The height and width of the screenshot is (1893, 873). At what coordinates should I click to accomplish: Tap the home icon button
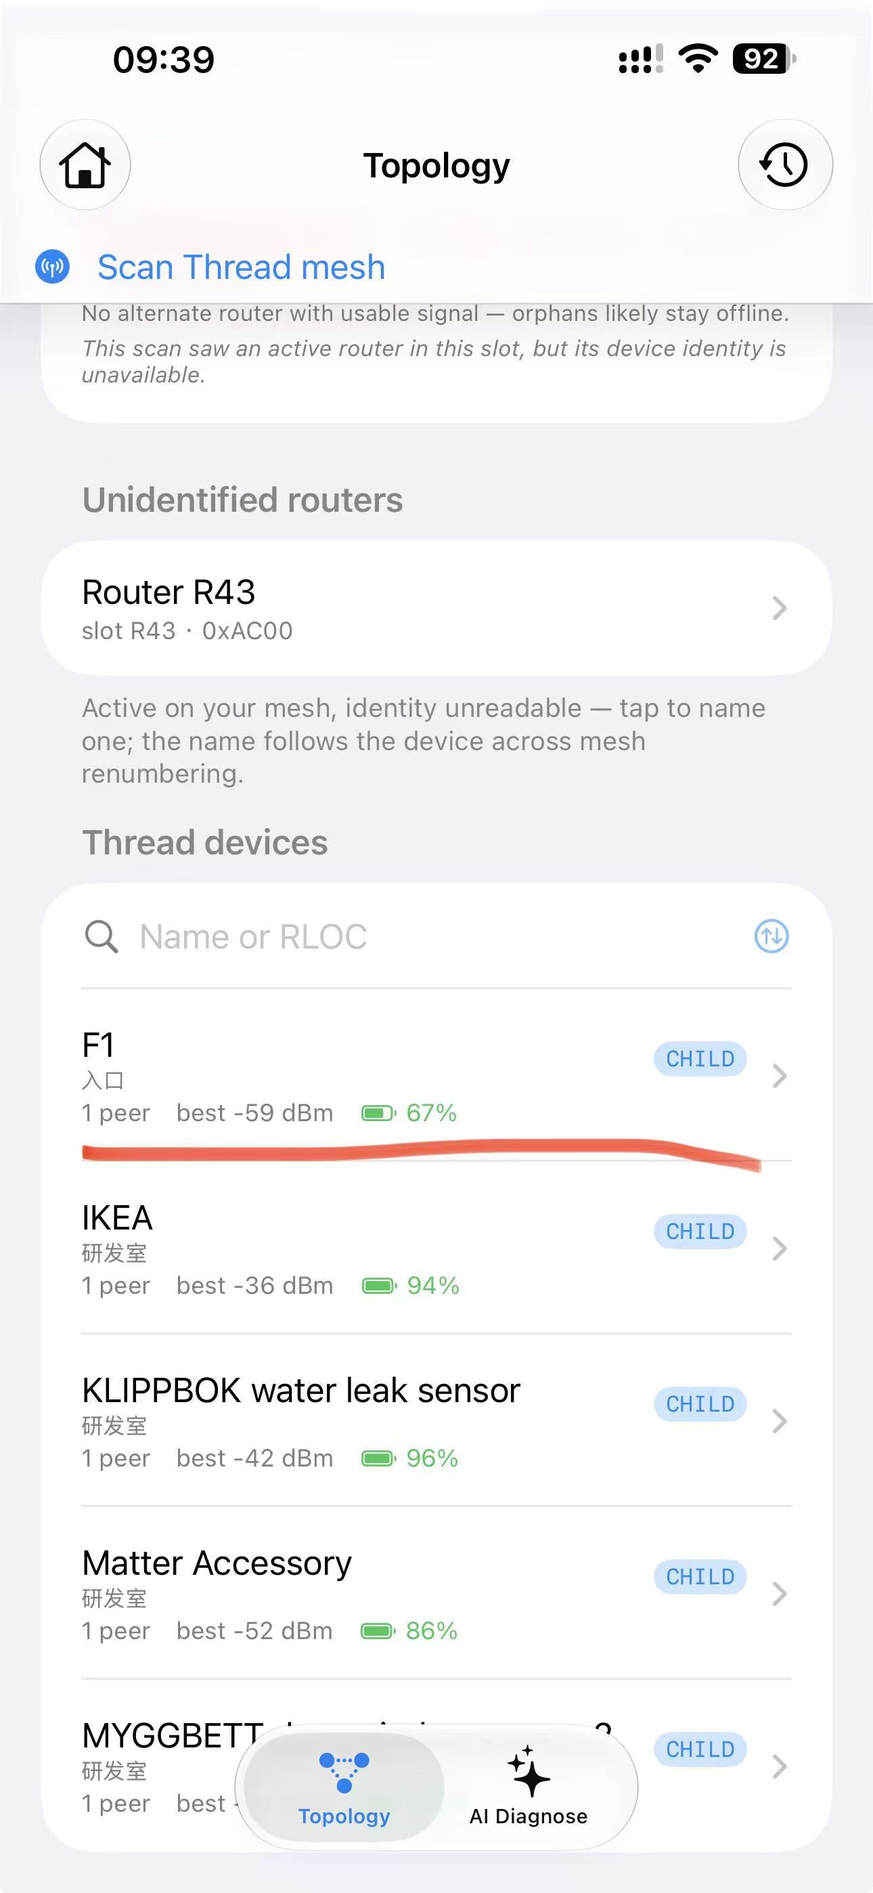(x=85, y=165)
